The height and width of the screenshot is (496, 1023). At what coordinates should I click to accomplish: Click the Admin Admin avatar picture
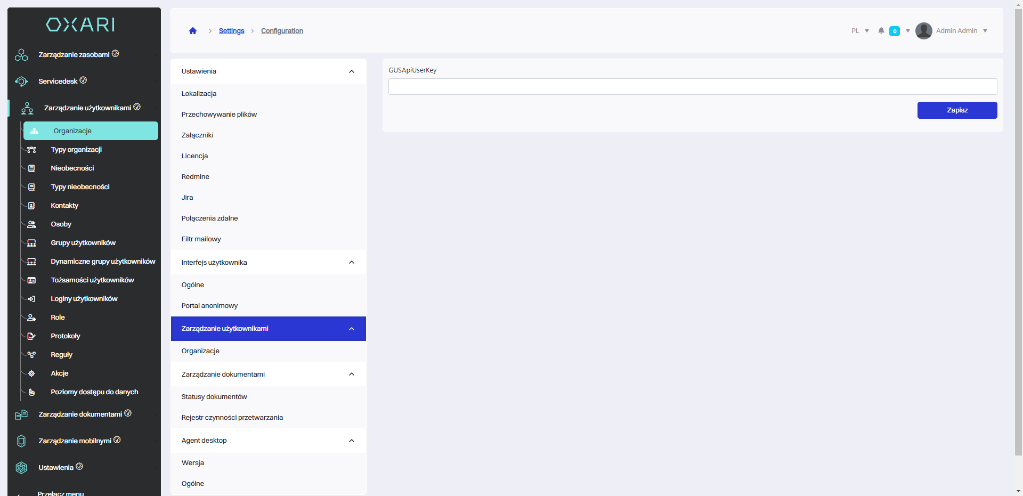click(923, 31)
